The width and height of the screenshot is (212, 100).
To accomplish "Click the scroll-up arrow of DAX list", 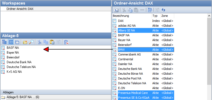I will 209,16.
